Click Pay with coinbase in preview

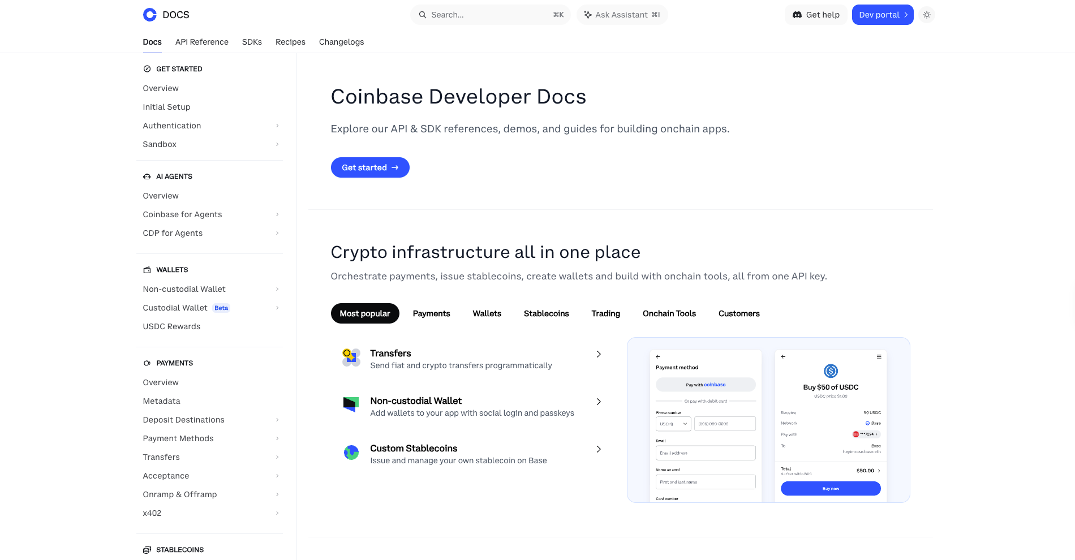point(706,385)
